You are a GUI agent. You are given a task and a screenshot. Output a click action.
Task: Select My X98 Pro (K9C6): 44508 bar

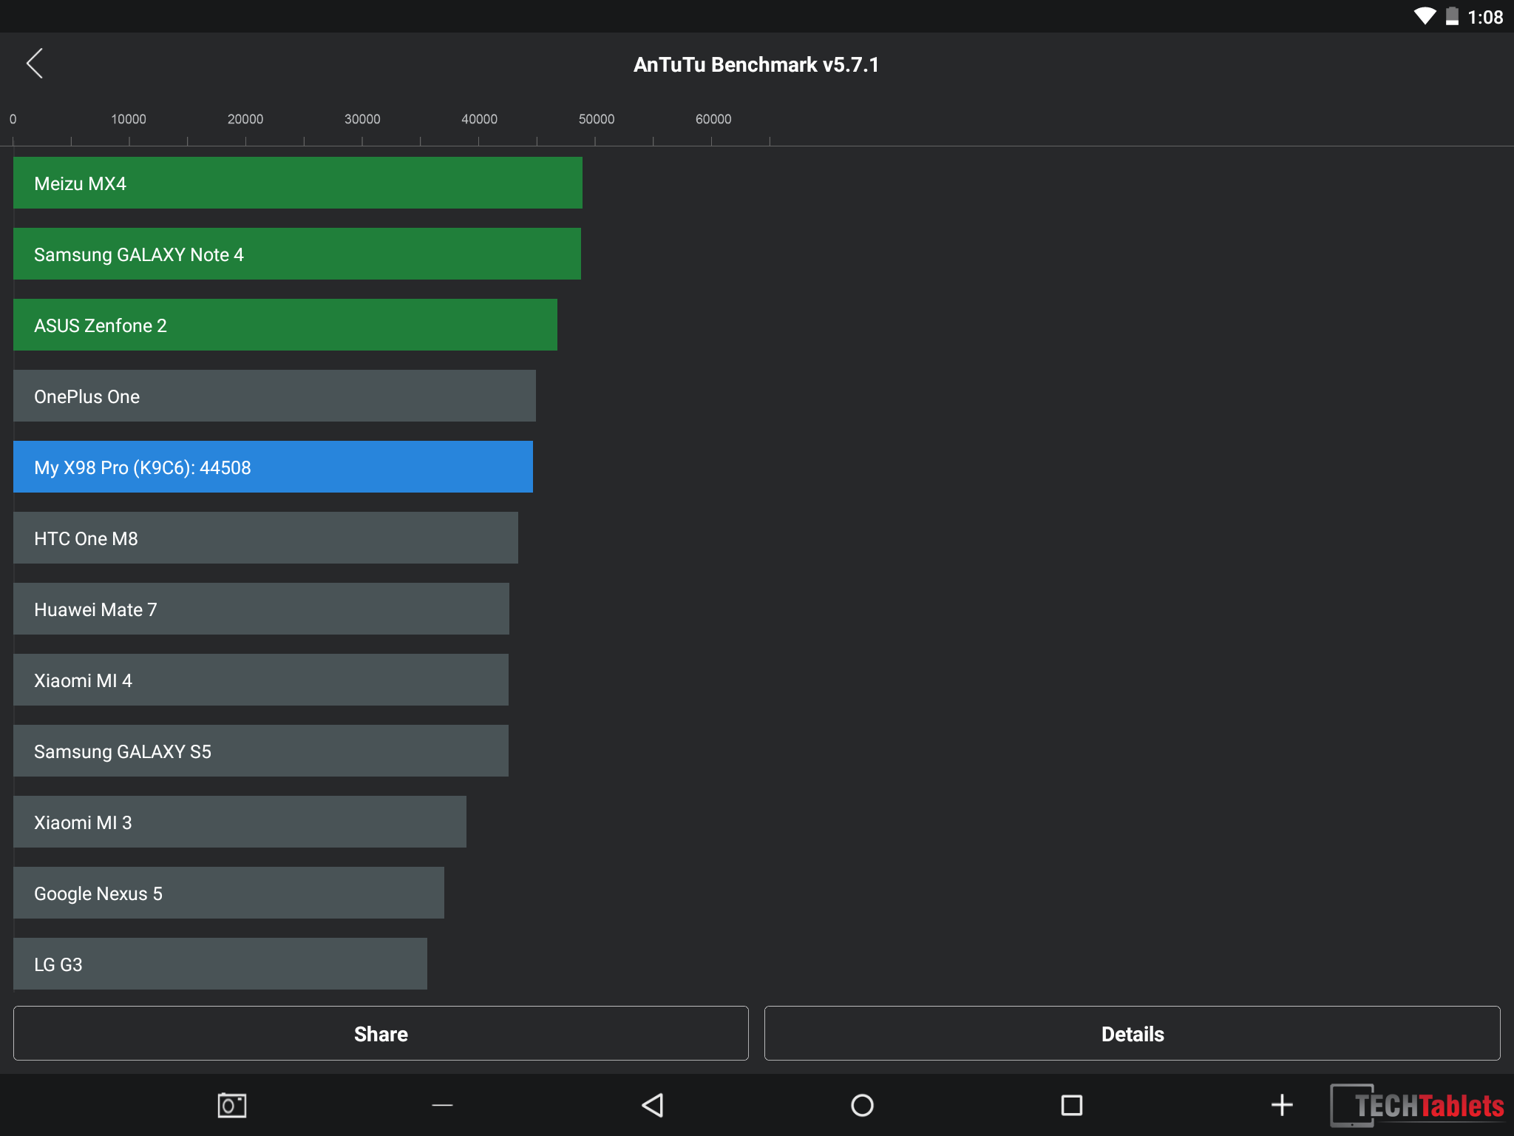273,467
